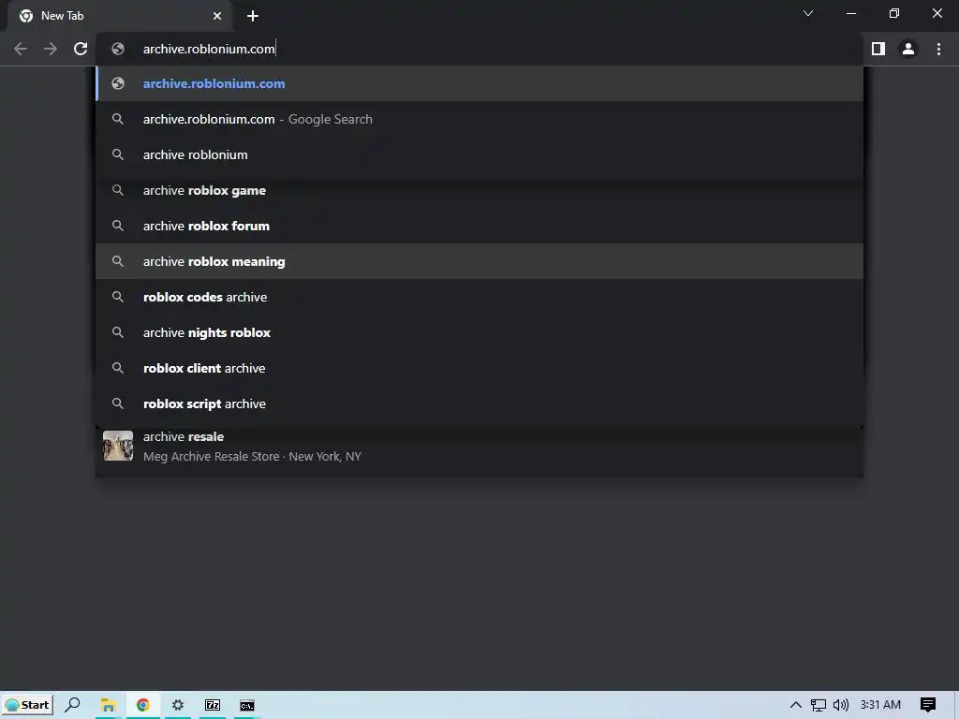Choose 'archive roblox meaning' suggestion
The height and width of the screenshot is (719, 959).
479,262
